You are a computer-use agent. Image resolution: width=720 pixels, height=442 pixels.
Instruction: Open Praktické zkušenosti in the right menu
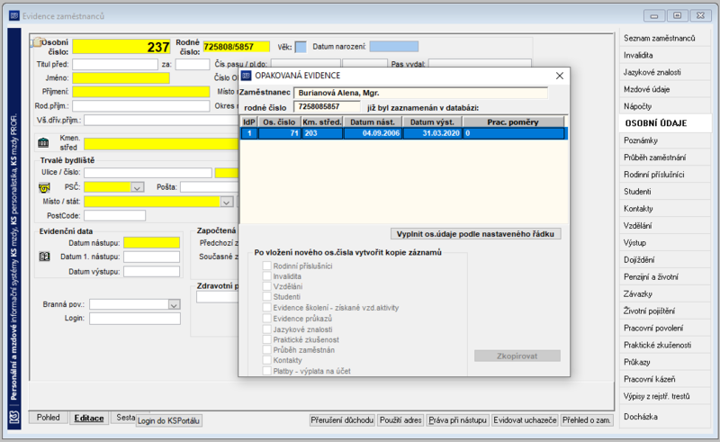click(x=664, y=345)
